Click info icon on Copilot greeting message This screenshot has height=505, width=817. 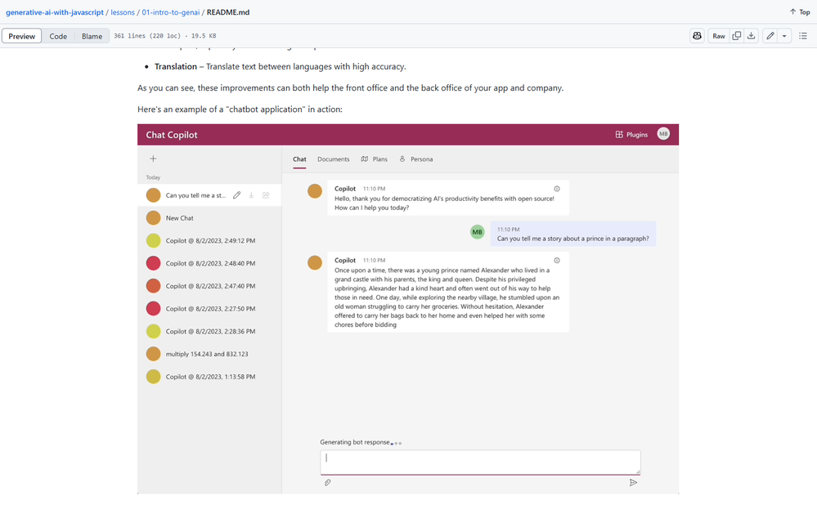(x=556, y=189)
